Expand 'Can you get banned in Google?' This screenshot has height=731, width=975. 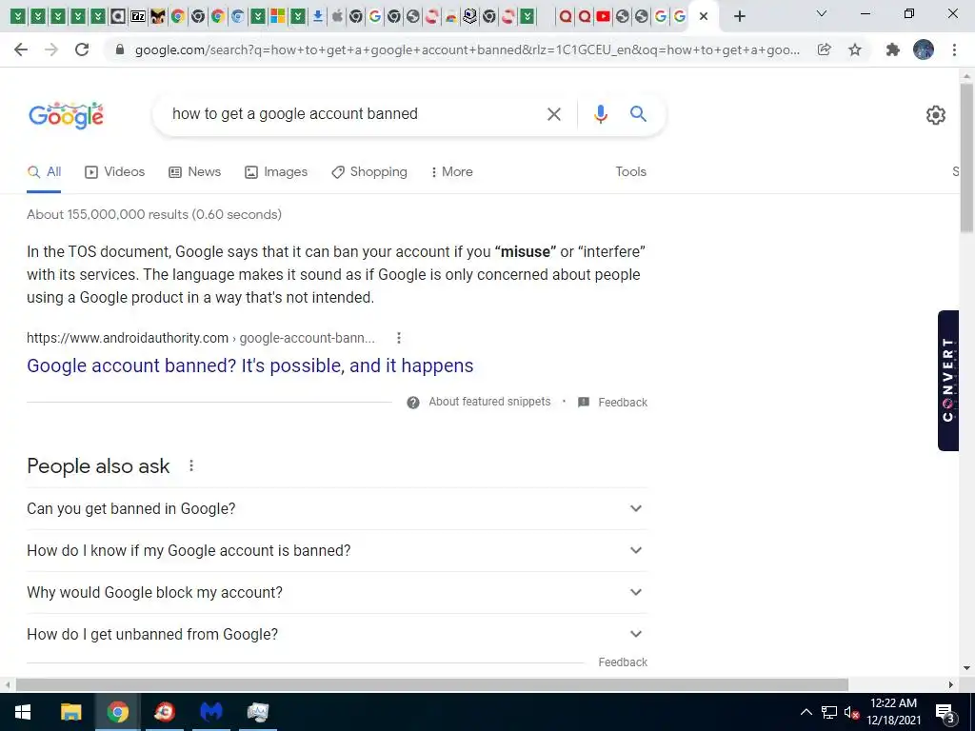click(337, 508)
